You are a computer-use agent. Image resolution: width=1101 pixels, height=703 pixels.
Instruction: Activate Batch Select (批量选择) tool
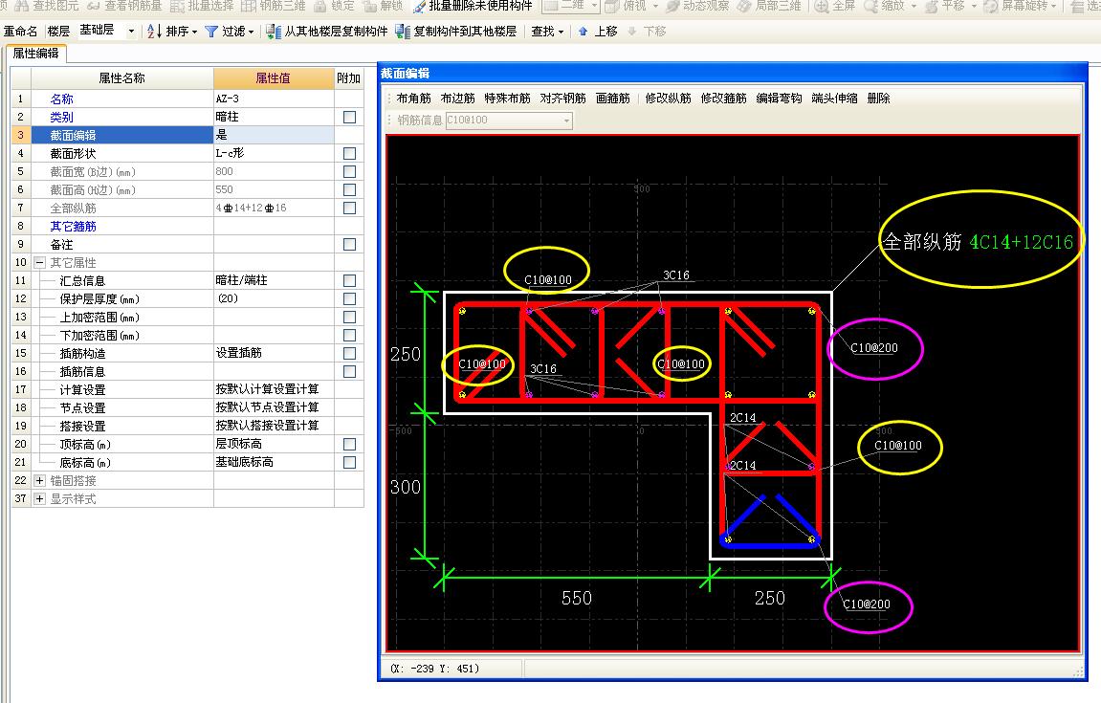[x=202, y=6]
